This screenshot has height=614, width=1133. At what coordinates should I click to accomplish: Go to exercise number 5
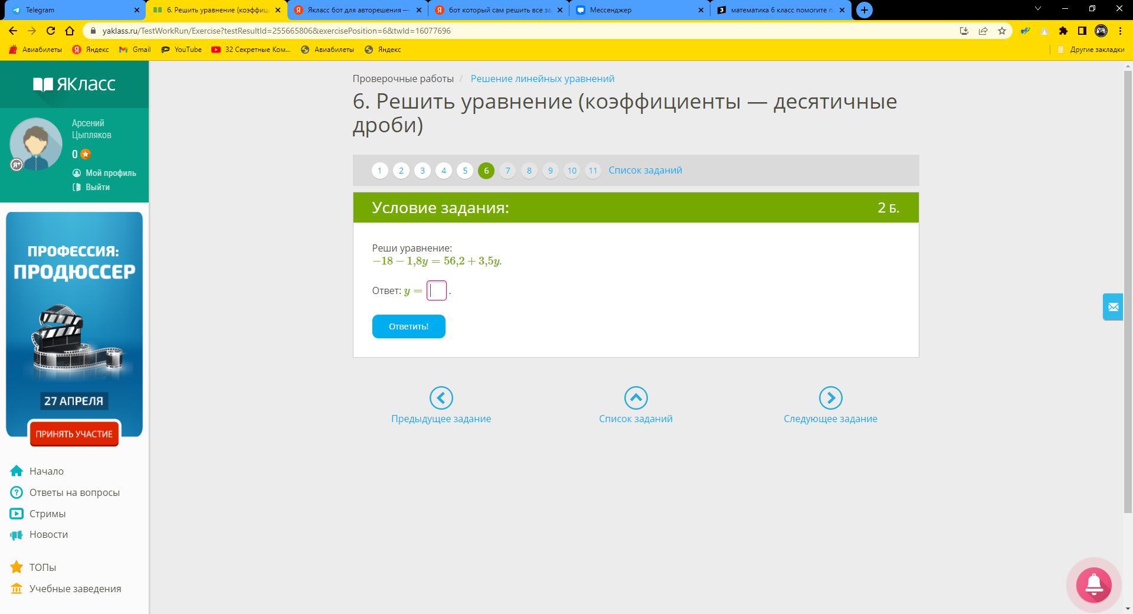(465, 171)
